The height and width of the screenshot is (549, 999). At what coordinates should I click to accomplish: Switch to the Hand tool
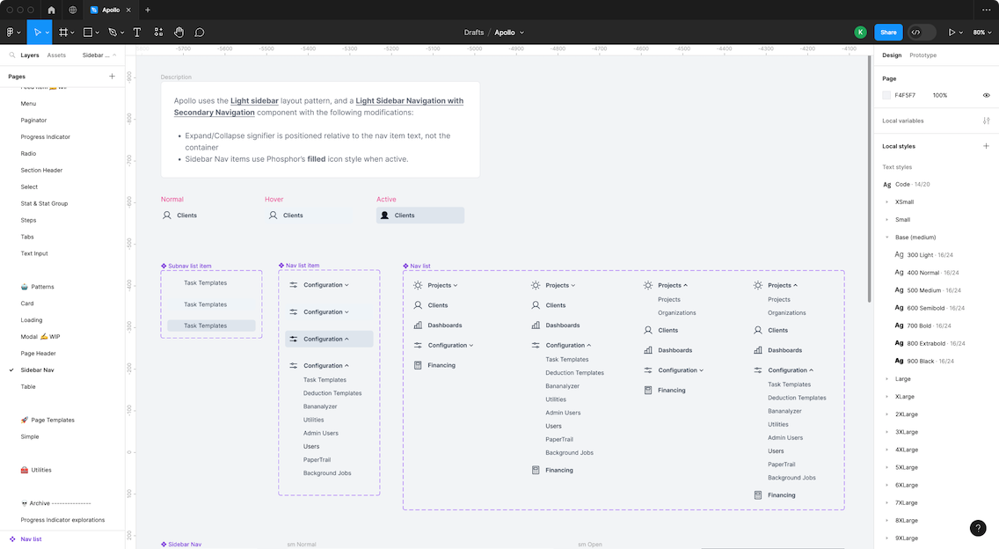coord(179,33)
